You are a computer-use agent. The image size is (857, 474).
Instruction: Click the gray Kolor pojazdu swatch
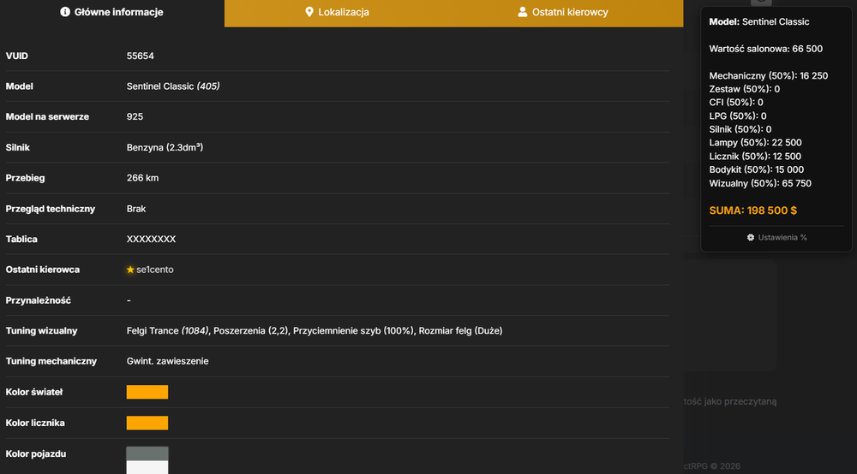pyautogui.click(x=147, y=453)
